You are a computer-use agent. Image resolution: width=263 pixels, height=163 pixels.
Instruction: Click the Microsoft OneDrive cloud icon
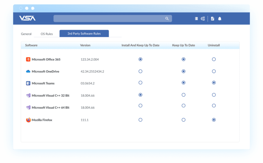coord(28,71)
